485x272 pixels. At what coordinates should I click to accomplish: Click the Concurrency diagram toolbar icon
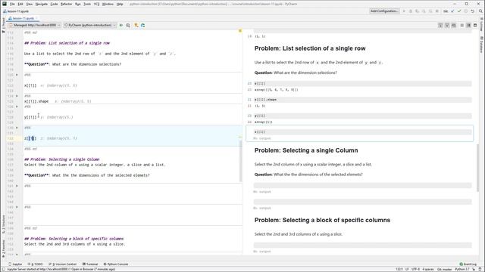pos(430,11)
